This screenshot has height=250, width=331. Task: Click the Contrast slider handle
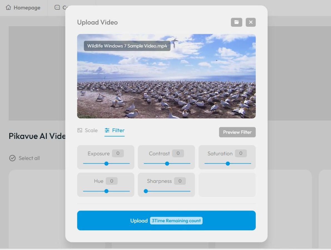click(x=166, y=164)
